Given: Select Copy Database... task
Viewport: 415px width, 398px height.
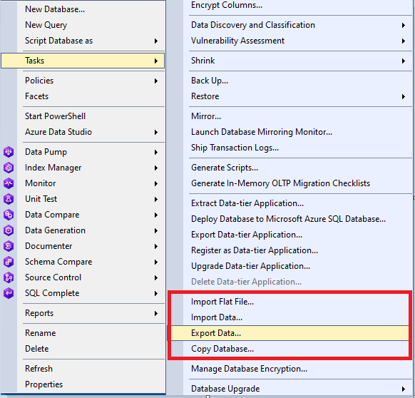Looking at the screenshot, I should point(222,349).
